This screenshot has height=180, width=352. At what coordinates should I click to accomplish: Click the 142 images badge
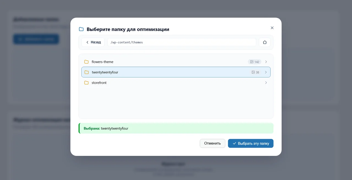tap(255, 62)
